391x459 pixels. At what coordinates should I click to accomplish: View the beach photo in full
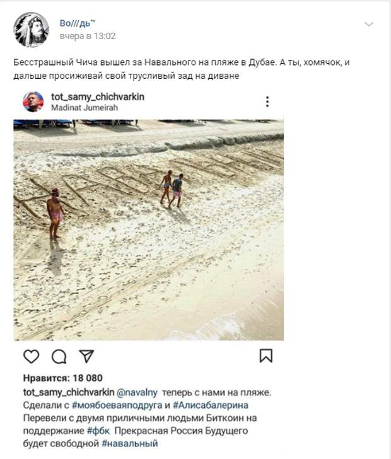[148, 229]
